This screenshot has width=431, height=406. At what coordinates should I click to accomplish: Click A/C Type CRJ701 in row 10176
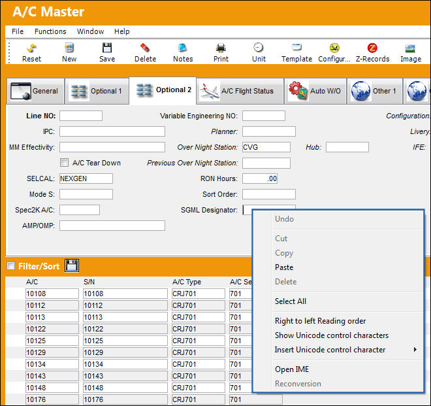click(198, 399)
